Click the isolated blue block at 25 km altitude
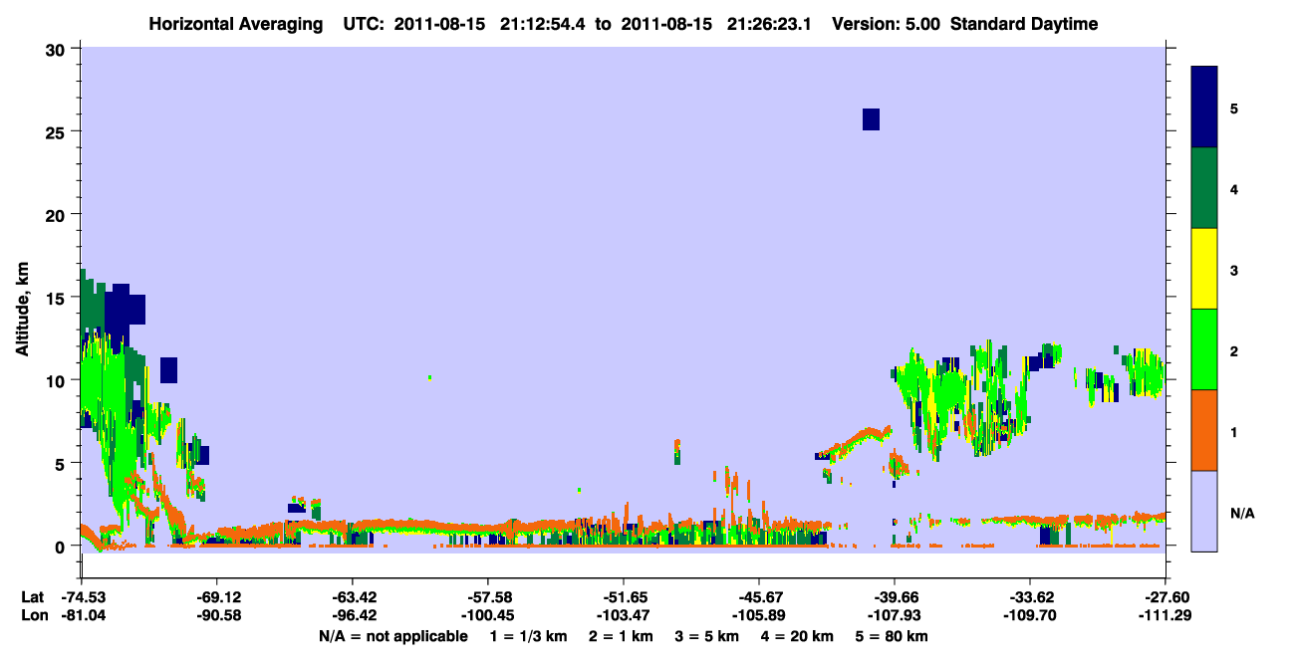This screenshot has height=664, width=1295. point(871,119)
